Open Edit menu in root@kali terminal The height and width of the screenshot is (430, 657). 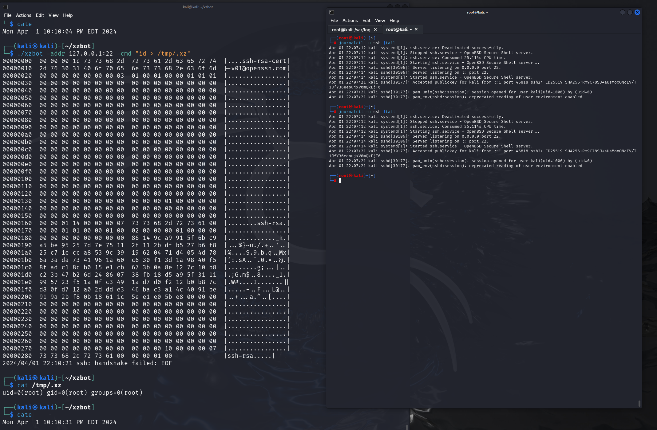[366, 21]
